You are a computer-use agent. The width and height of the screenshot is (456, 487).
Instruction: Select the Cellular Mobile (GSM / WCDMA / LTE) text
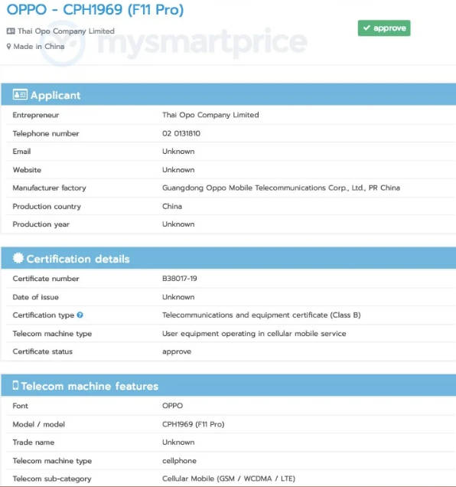click(229, 479)
